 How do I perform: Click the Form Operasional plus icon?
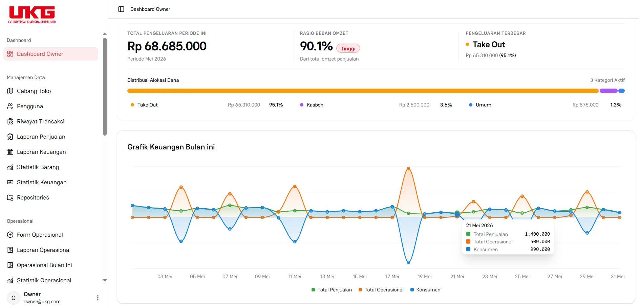click(x=10, y=235)
